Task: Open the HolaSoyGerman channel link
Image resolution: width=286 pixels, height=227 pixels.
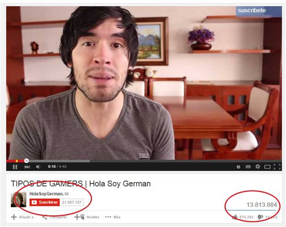Action: coord(47,194)
